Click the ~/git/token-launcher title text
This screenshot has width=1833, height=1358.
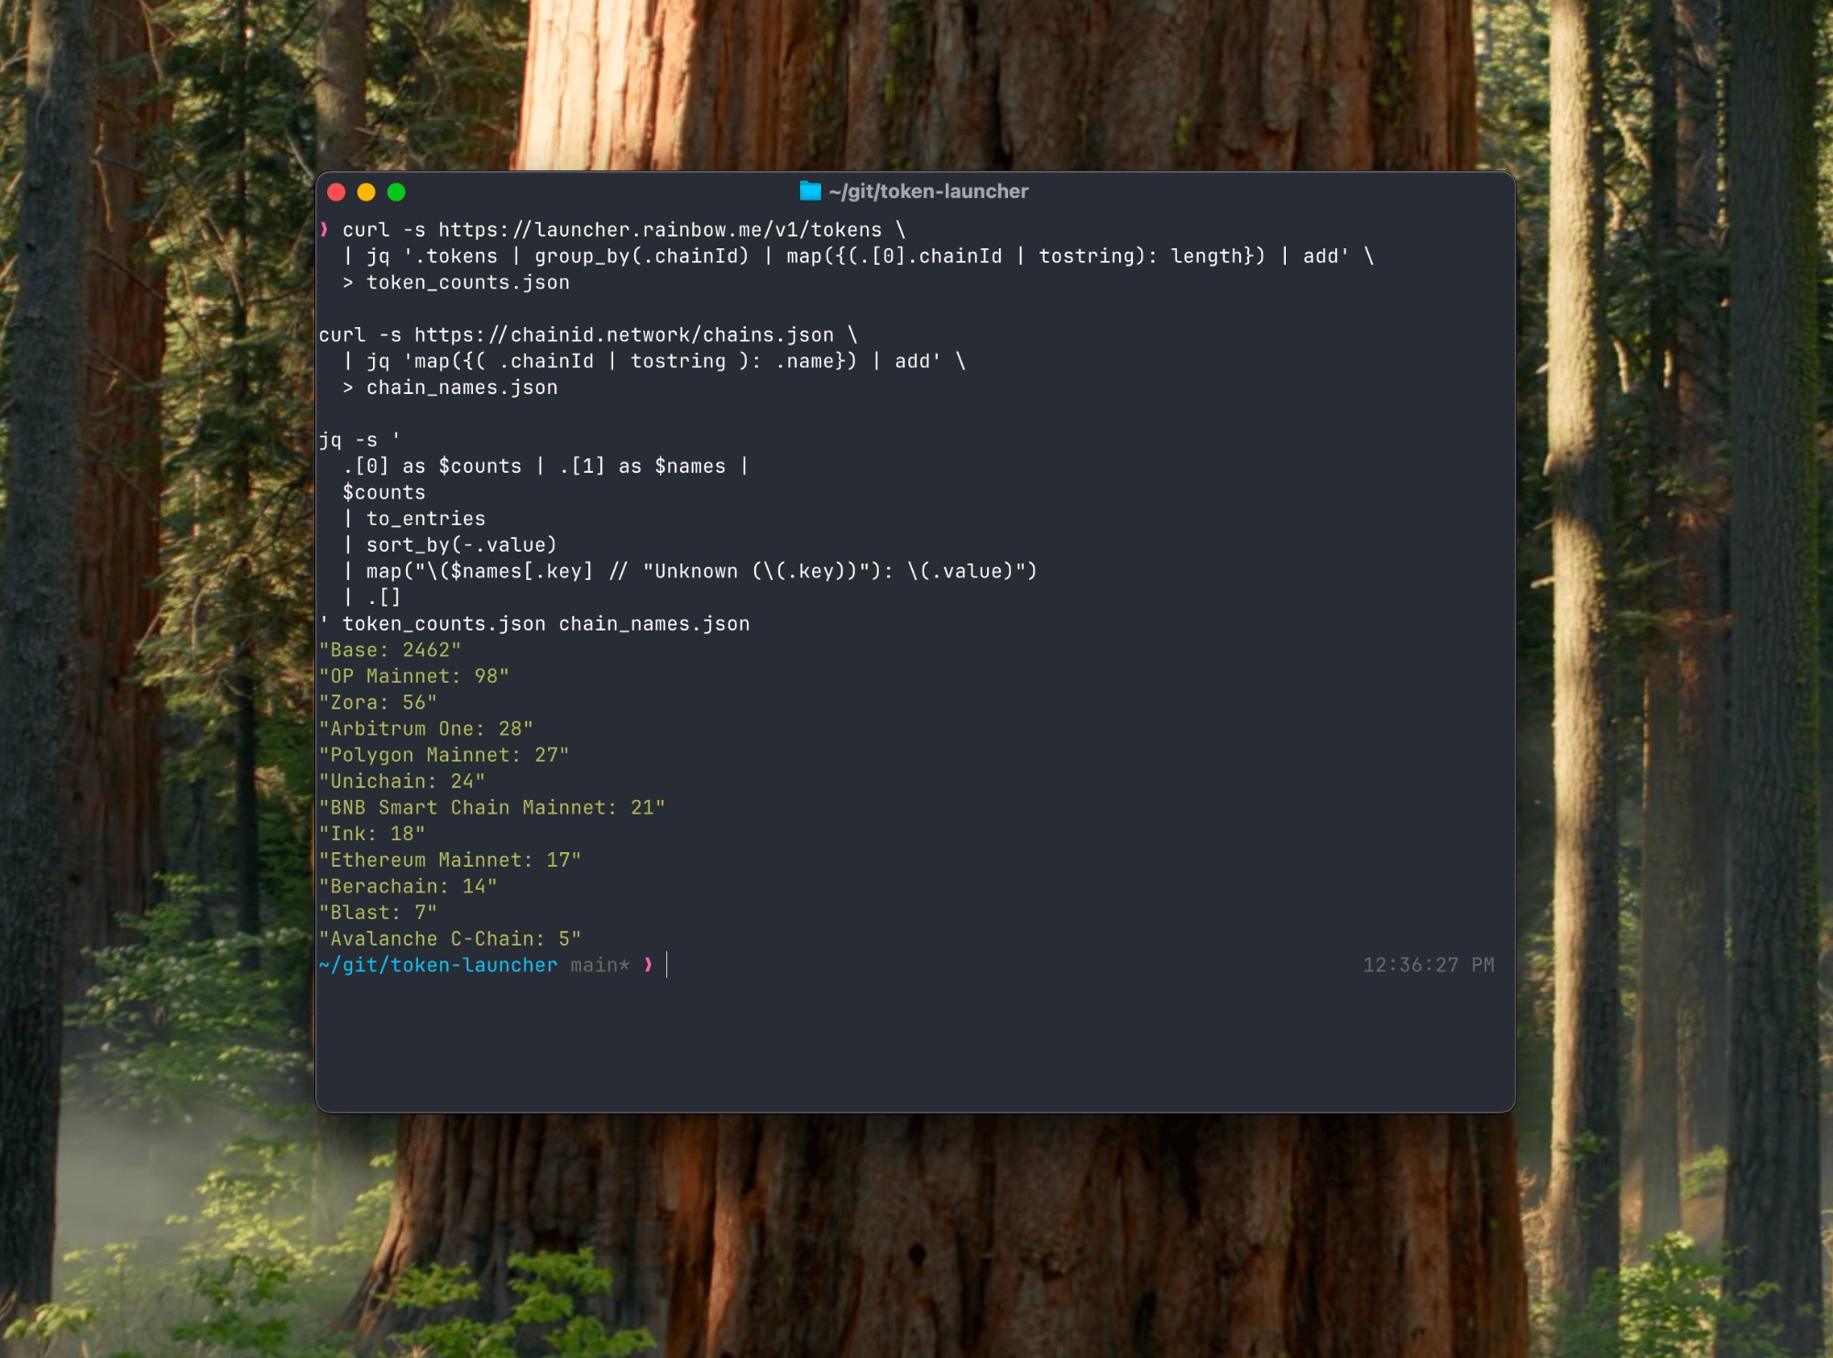coord(928,192)
